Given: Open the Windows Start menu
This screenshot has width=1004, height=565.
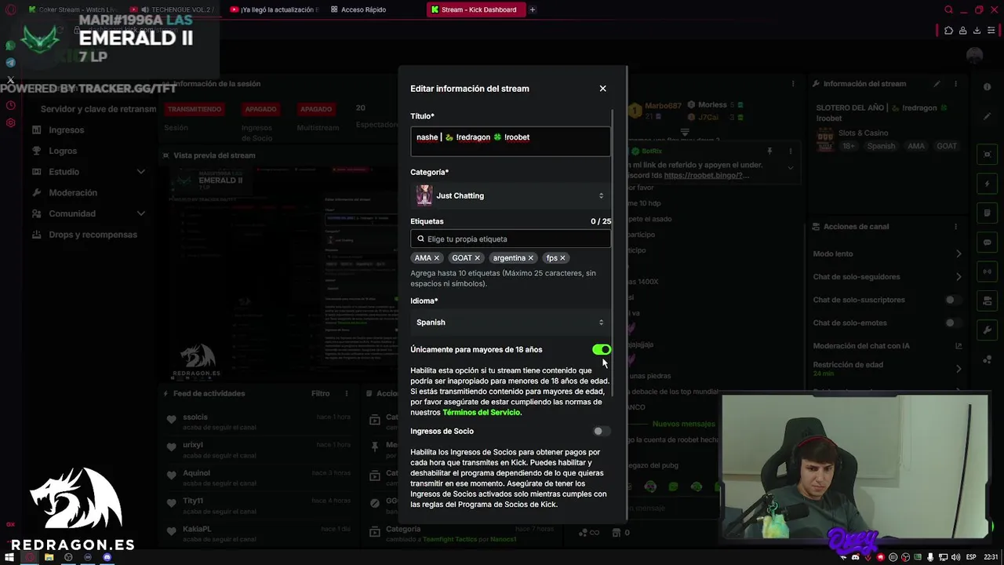Looking at the screenshot, I should click(10, 557).
